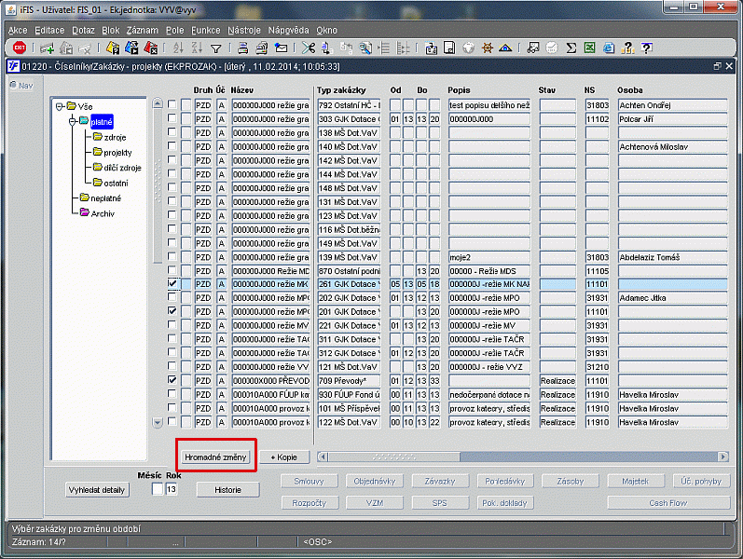Image resolution: width=743 pixels, height=559 pixels.
Task: Click the empty Měsíc input field
Action: (x=158, y=489)
